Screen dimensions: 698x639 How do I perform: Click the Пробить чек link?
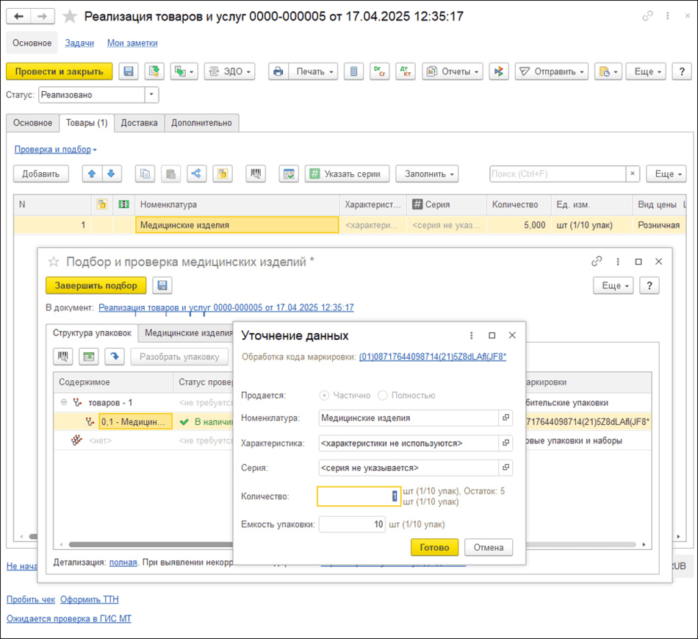(x=31, y=599)
